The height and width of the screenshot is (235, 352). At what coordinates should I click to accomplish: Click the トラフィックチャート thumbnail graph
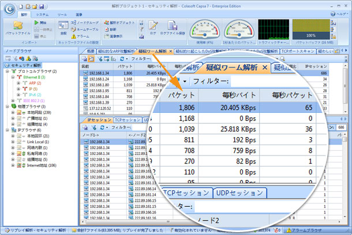tap(273, 29)
